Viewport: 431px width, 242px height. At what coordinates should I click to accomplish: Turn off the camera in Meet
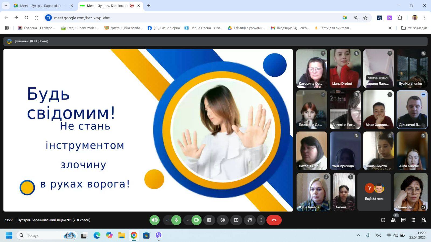(x=196, y=220)
